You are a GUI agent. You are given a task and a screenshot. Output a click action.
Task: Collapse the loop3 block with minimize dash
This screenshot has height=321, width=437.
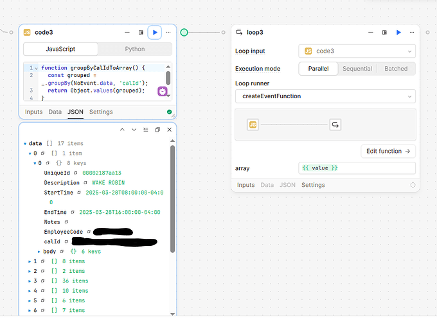pyautogui.click(x=370, y=33)
